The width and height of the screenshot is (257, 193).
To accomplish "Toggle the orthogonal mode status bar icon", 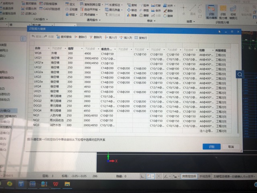I will [x=143, y=177].
